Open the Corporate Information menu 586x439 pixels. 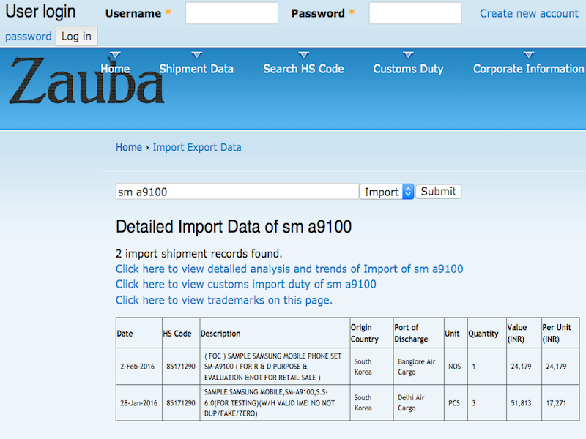[528, 69]
